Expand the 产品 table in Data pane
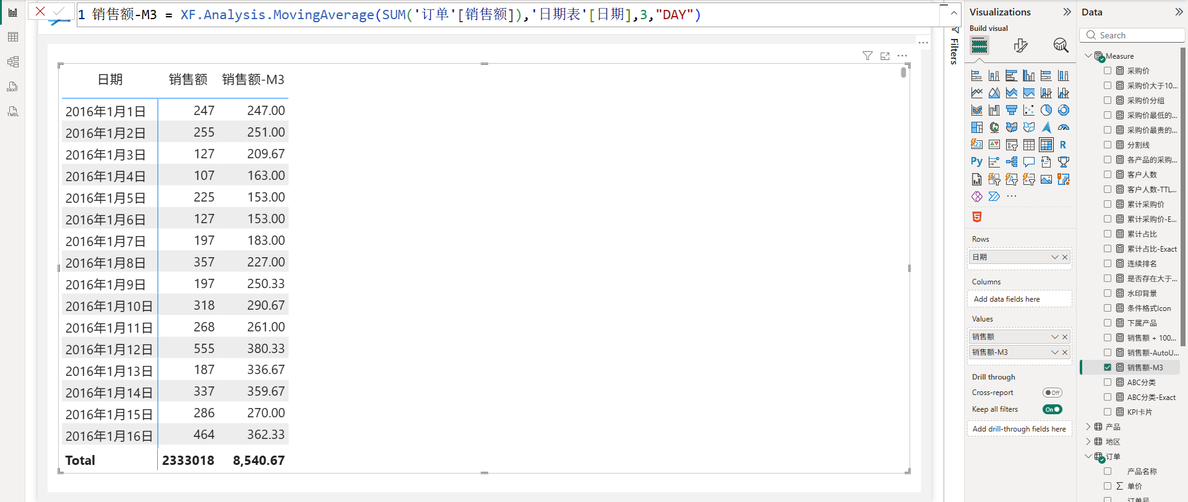The height and width of the screenshot is (502, 1188). click(1088, 427)
